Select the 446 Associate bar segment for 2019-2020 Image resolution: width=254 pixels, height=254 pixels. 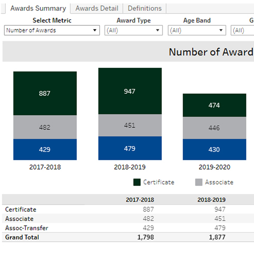coord(214,128)
